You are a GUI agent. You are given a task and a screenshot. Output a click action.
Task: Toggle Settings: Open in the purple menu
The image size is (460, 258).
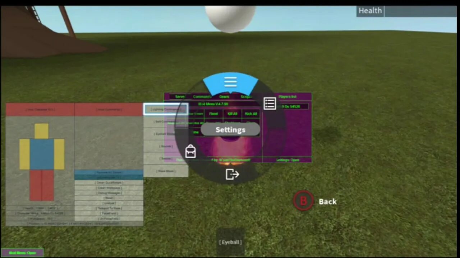[287, 160]
